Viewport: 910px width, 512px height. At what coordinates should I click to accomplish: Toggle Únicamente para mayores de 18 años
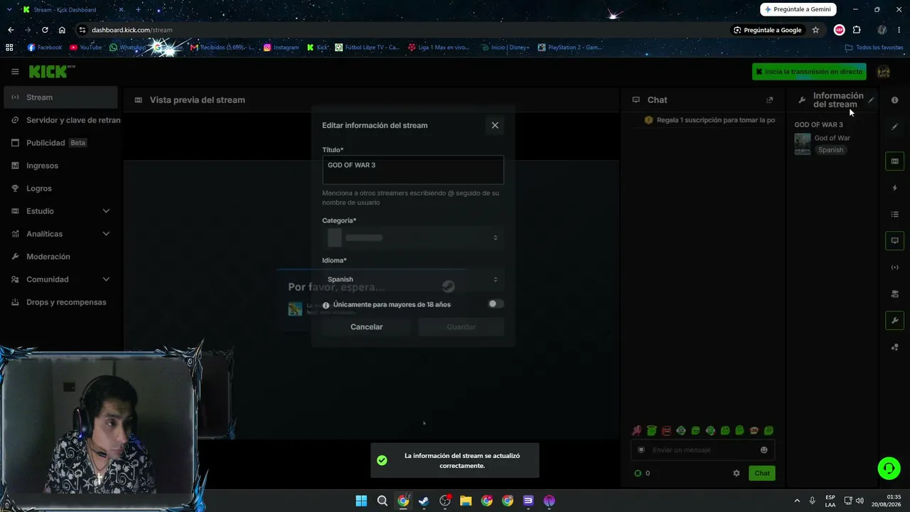[x=496, y=304]
